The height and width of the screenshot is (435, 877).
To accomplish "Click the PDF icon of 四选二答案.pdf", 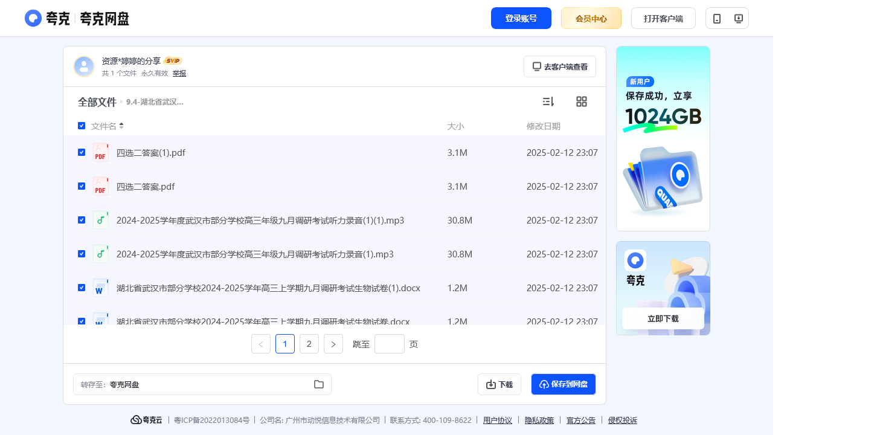I will tap(101, 186).
